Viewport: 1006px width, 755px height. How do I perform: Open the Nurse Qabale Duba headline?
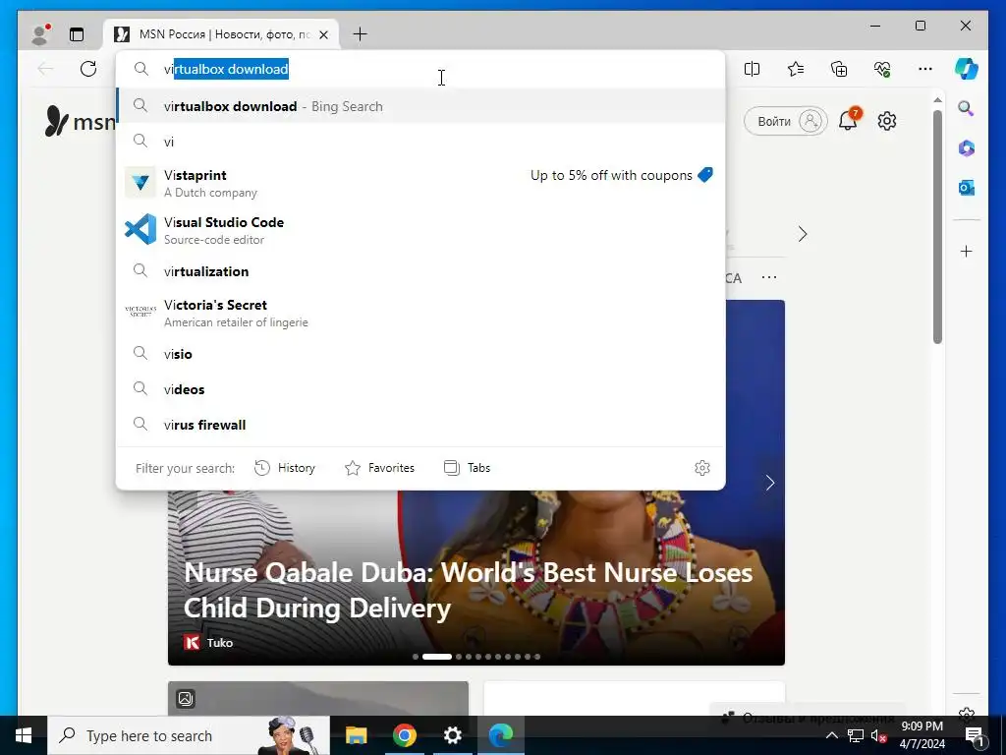[468, 590]
